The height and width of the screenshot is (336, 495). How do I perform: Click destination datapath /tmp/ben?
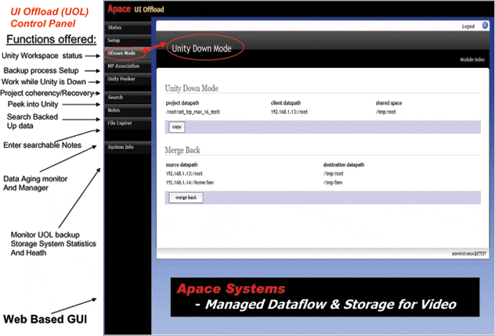point(333,182)
